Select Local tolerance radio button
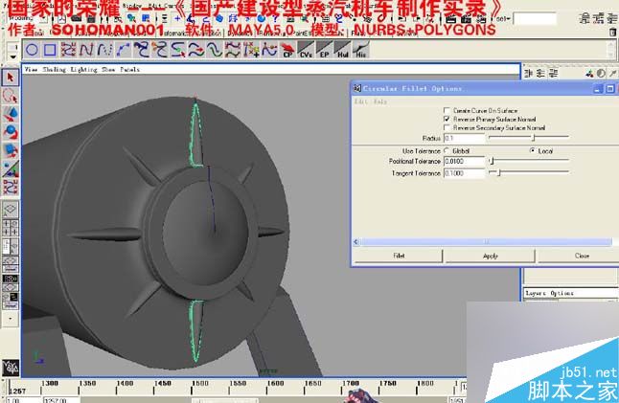This screenshot has height=403, width=619. point(533,150)
